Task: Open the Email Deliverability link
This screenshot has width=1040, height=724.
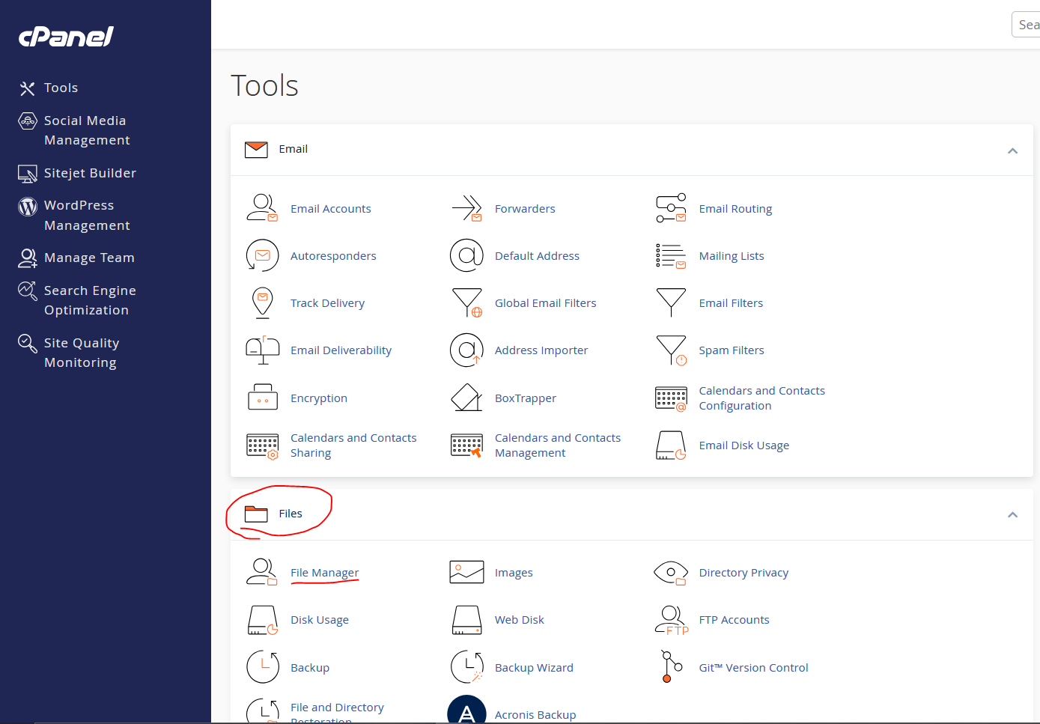Action: [x=341, y=350]
